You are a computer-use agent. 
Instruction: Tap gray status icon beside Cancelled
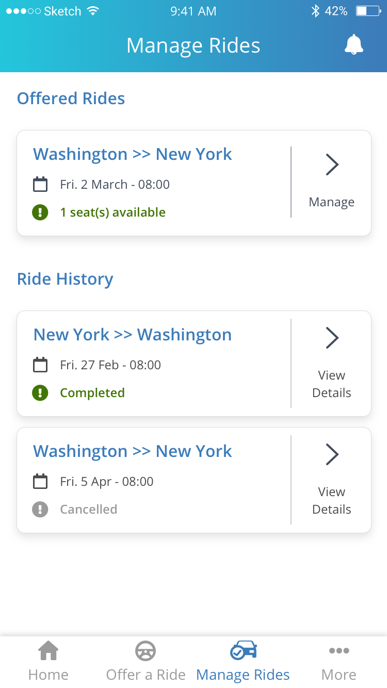click(x=40, y=510)
